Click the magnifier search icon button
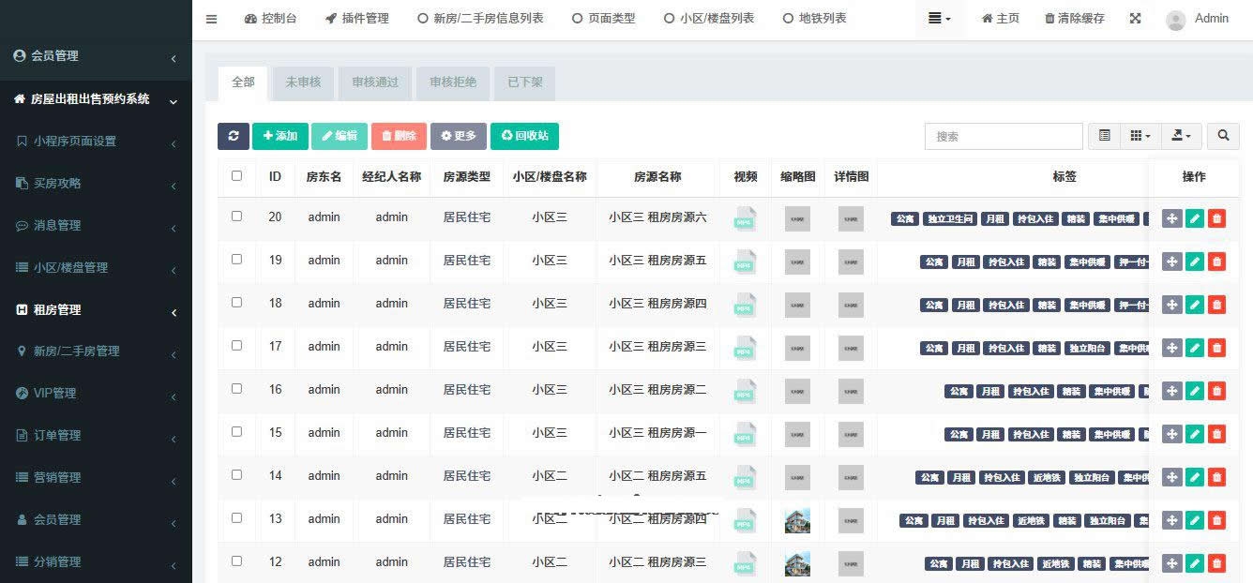This screenshot has width=1253, height=583. [x=1223, y=136]
